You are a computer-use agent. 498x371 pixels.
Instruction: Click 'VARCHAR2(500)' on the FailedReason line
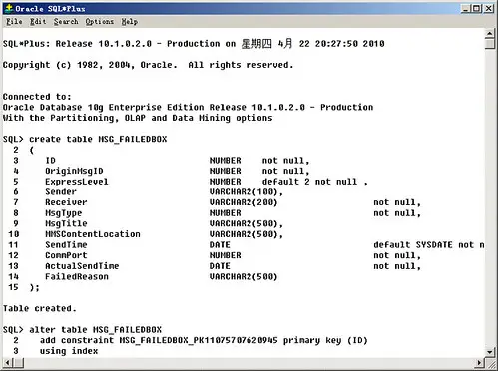[244, 277]
